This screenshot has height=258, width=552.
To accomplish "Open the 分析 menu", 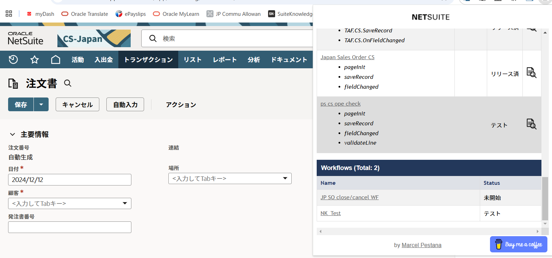I will coord(254,59).
